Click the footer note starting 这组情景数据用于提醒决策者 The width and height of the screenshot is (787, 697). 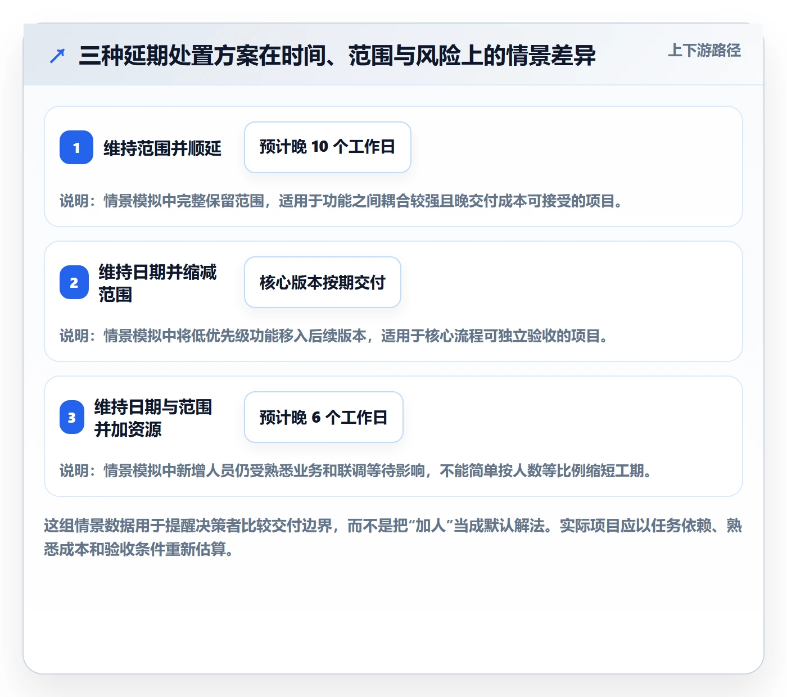point(393,537)
